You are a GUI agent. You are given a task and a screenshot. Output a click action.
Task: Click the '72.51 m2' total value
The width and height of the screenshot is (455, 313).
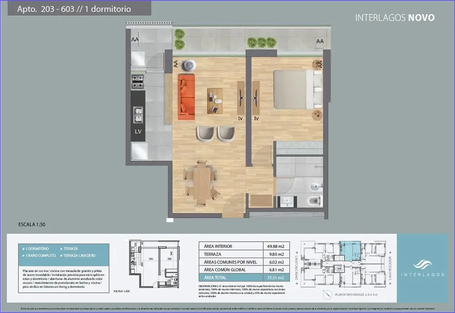tap(276, 278)
